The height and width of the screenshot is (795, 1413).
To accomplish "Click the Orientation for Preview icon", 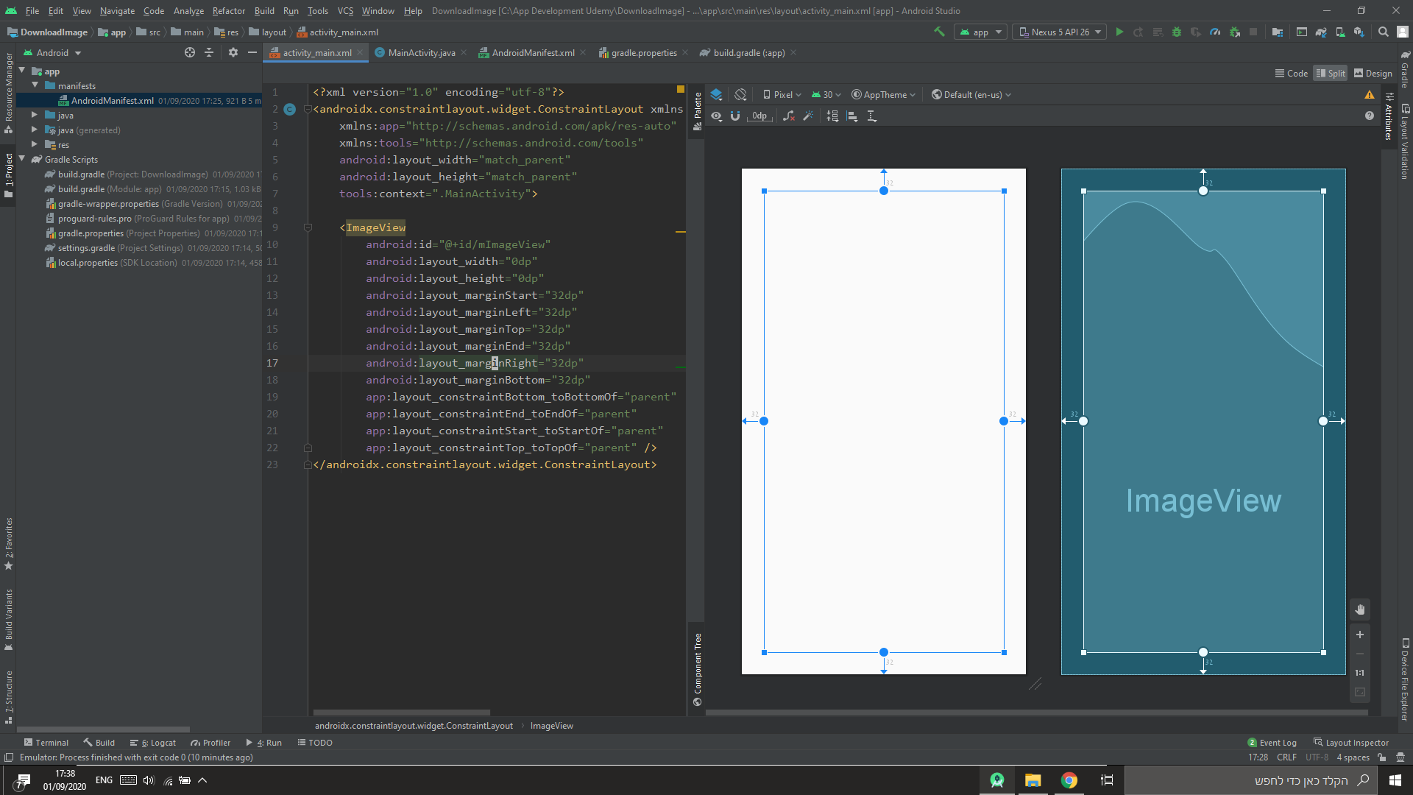I will click(740, 94).
